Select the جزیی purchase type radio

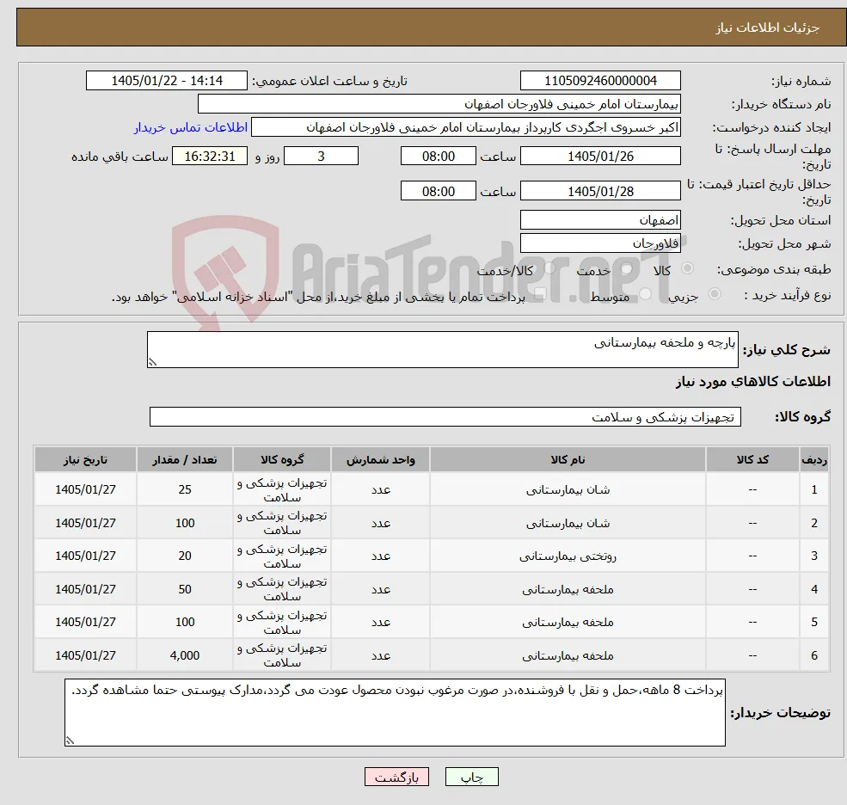tap(714, 293)
